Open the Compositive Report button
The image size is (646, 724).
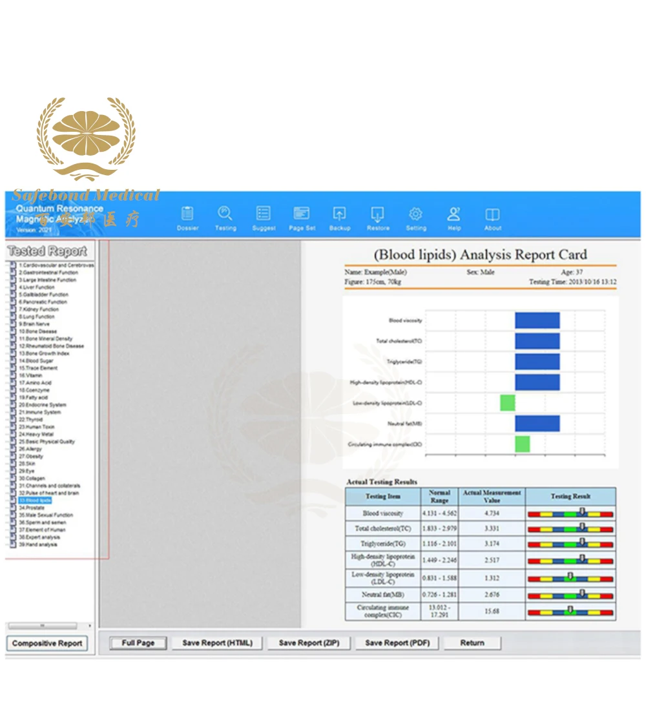tap(47, 643)
